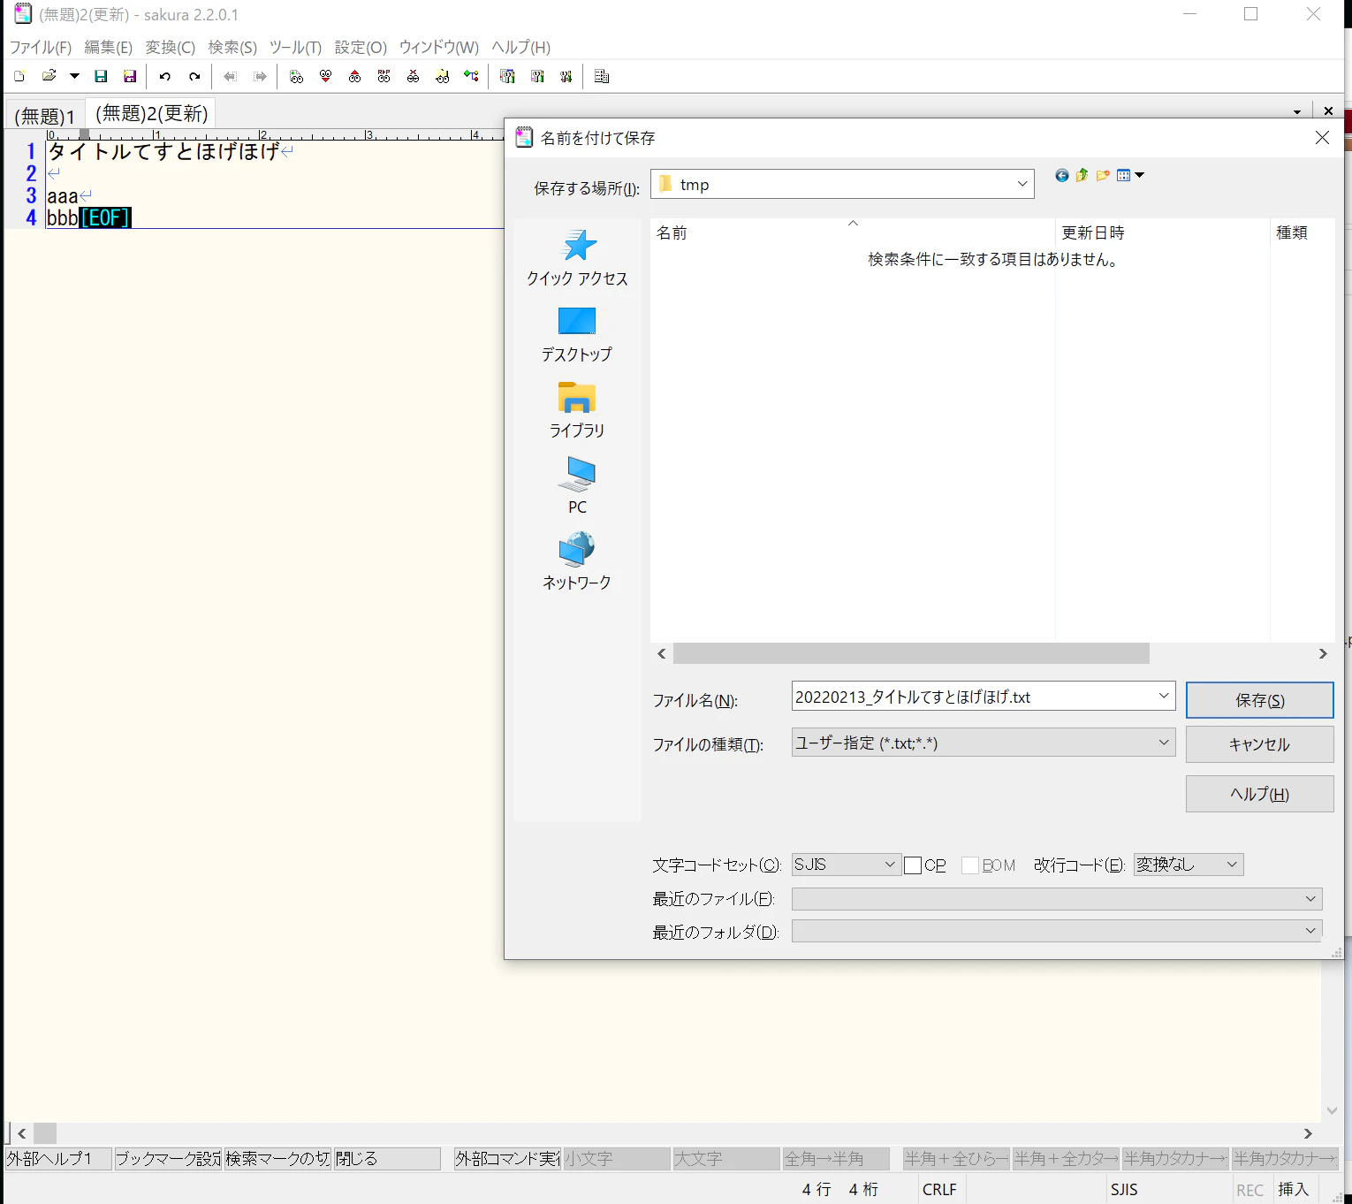This screenshot has height=1204, width=1352.
Task: Click the 保存(S) button
Action: [x=1259, y=700]
